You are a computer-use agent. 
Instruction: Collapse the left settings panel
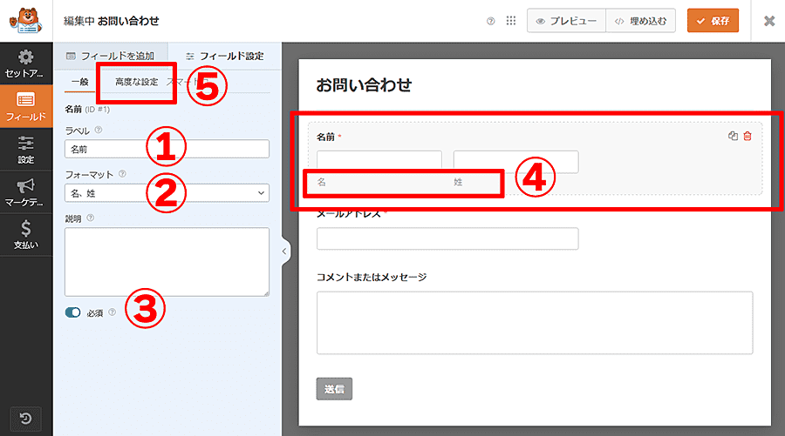284,252
